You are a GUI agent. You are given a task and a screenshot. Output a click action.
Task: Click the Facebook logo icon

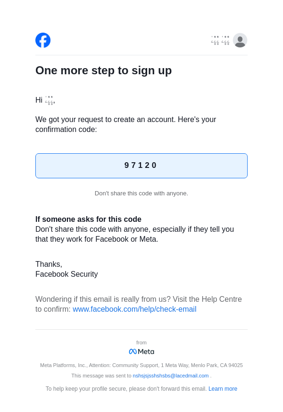click(43, 40)
